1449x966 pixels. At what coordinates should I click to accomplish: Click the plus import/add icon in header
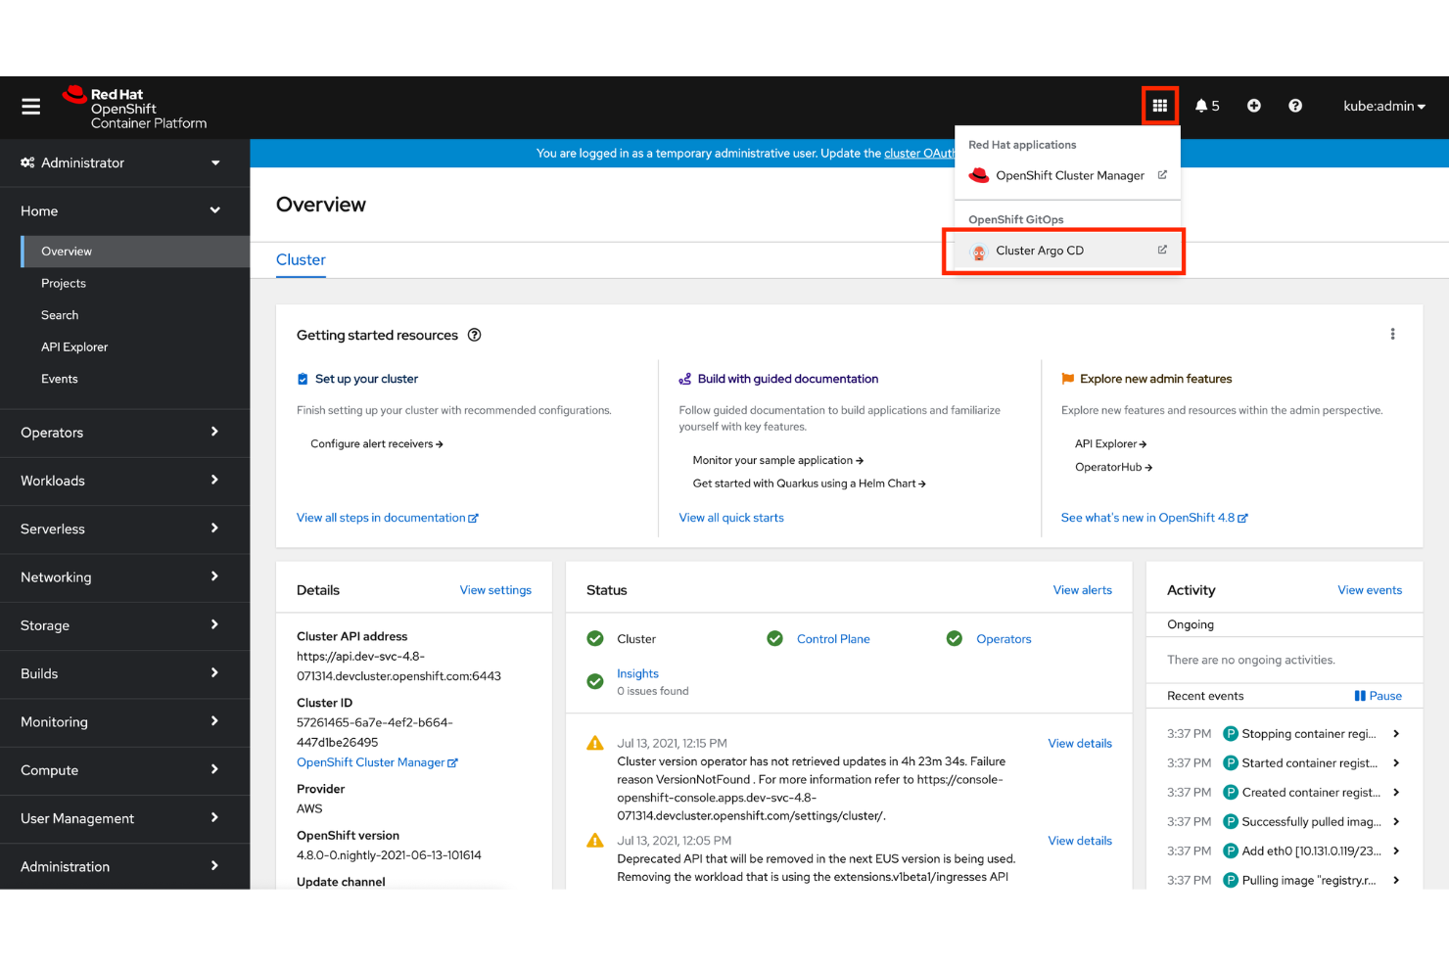tap(1254, 106)
